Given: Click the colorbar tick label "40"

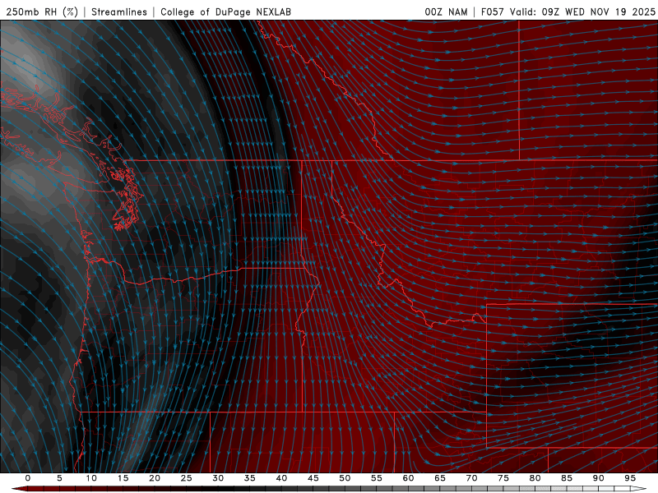Looking at the screenshot, I should click(281, 478).
